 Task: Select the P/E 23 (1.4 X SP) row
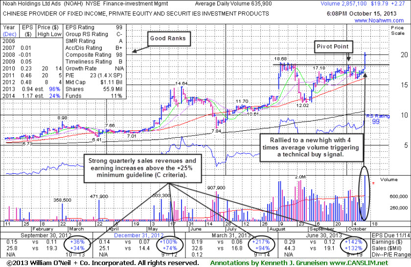[x=94, y=75]
